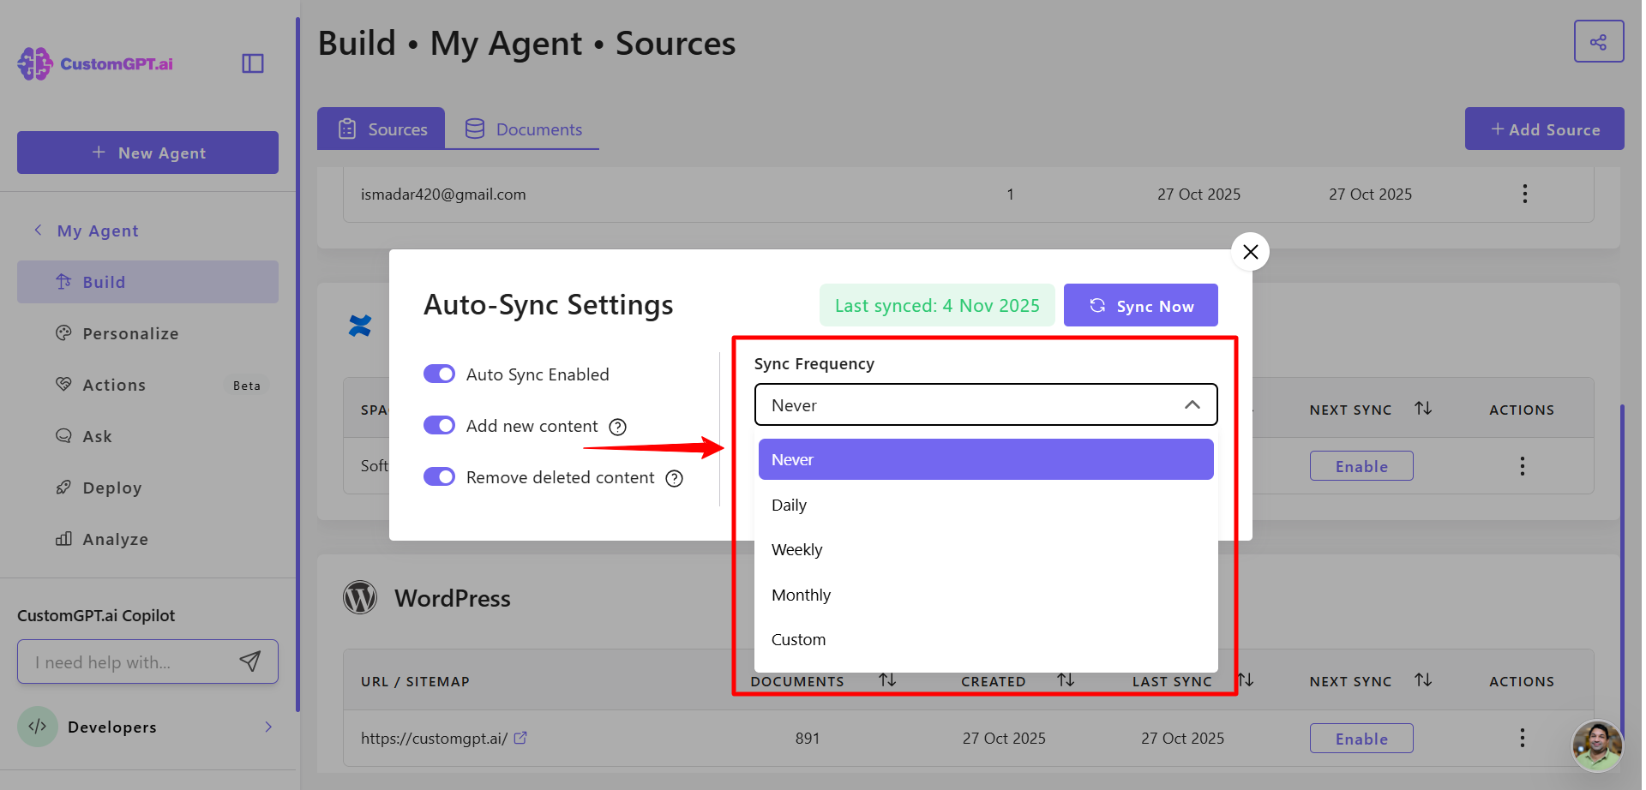Open Analyze in the sidebar
This screenshot has height=790, width=1646.
pyautogui.click(x=147, y=539)
